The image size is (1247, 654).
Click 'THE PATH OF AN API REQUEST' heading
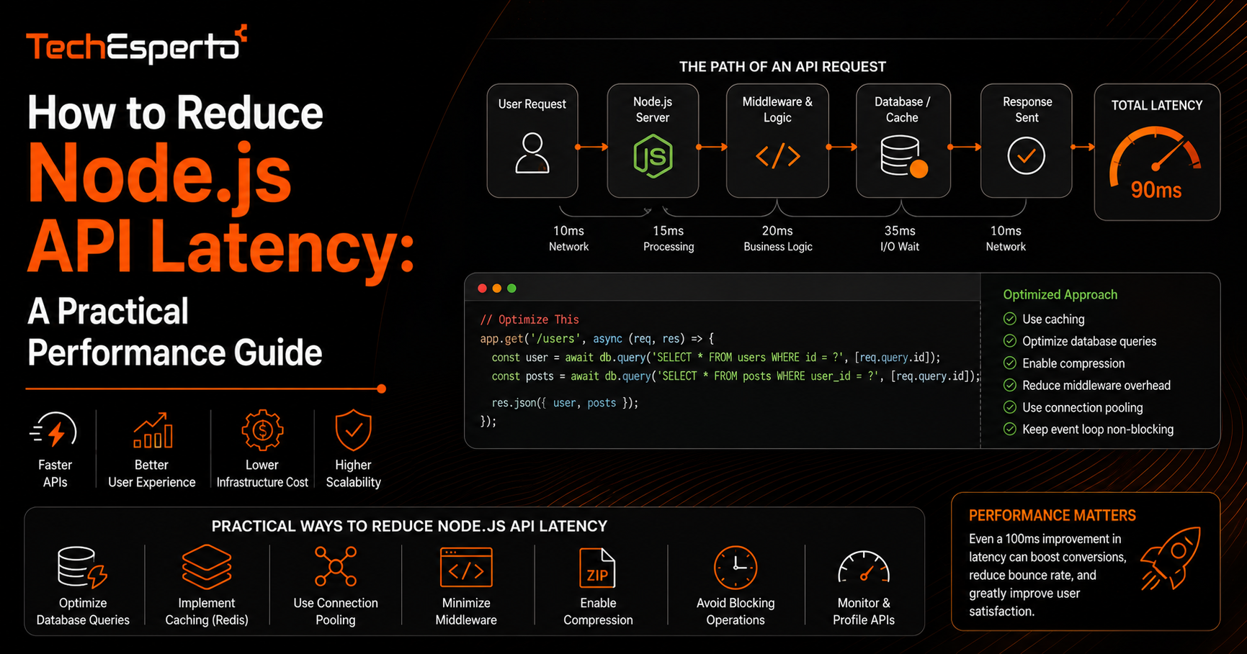pos(782,67)
